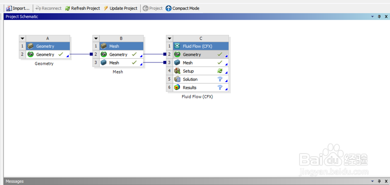Click row number 4 in system C
The image size is (390, 185).
[169, 71]
